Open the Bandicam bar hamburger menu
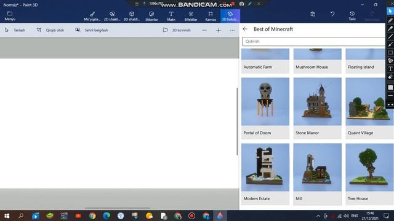Image resolution: width=394 pixels, height=221 pixels. (137, 4)
